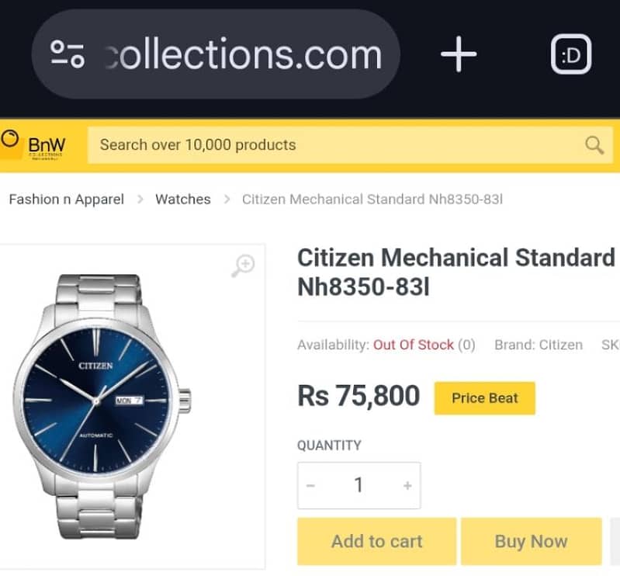The height and width of the screenshot is (576, 620).
Task: Increase quantity with plus button
Action: (x=407, y=485)
